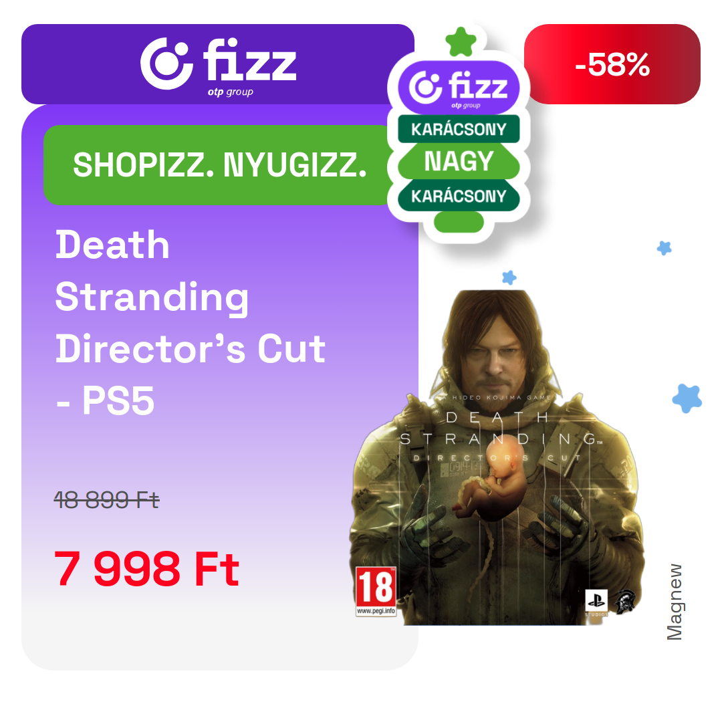Viewport: 722px width, 722px height.
Task: Click the fizz otp group logo banner
Action: (x=218, y=64)
